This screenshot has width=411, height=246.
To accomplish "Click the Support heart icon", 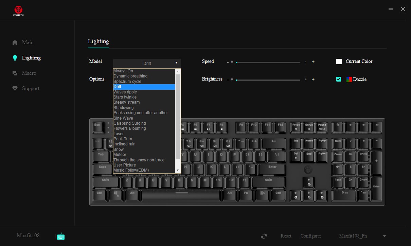I will (15, 88).
